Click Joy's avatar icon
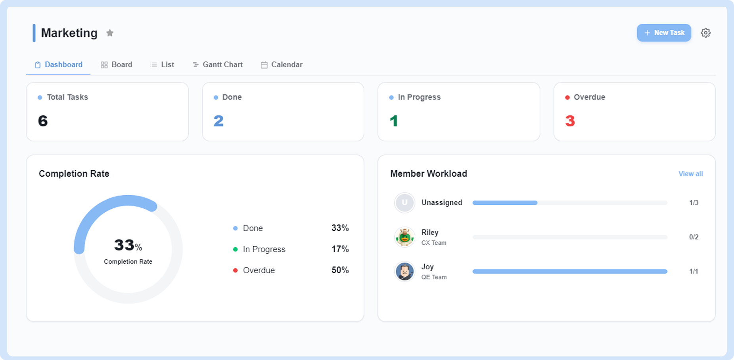The image size is (734, 360). pyautogui.click(x=404, y=272)
